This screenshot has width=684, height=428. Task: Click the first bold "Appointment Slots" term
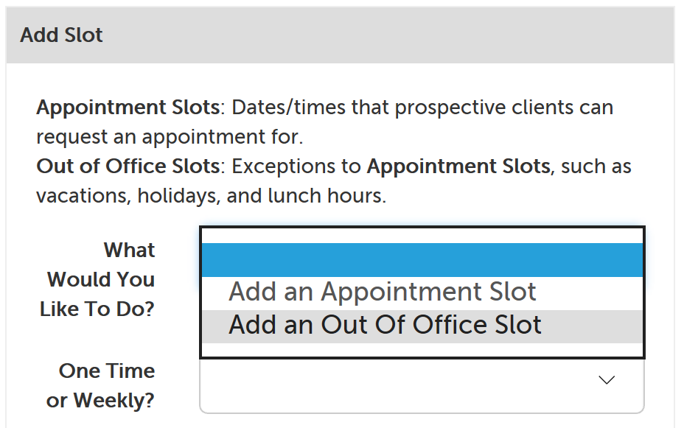(128, 108)
